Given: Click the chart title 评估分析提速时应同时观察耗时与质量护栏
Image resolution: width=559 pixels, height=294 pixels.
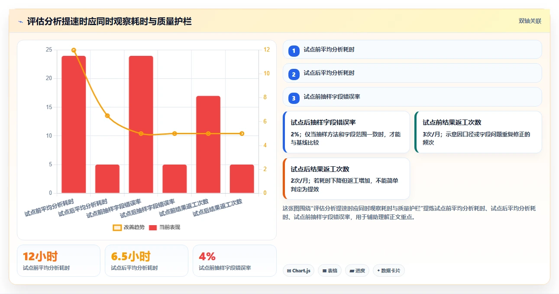Looking at the screenshot, I should 109,21.
